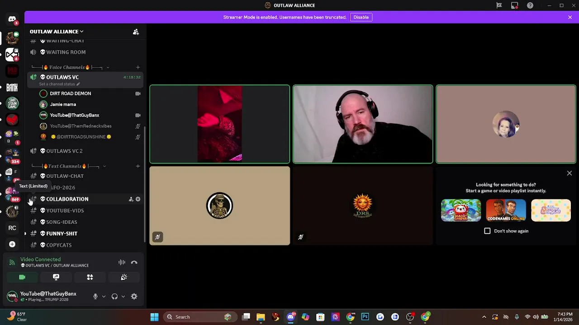Click the Add a Server plus icon
This screenshot has width=579, height=325.
tap(12, 244)
